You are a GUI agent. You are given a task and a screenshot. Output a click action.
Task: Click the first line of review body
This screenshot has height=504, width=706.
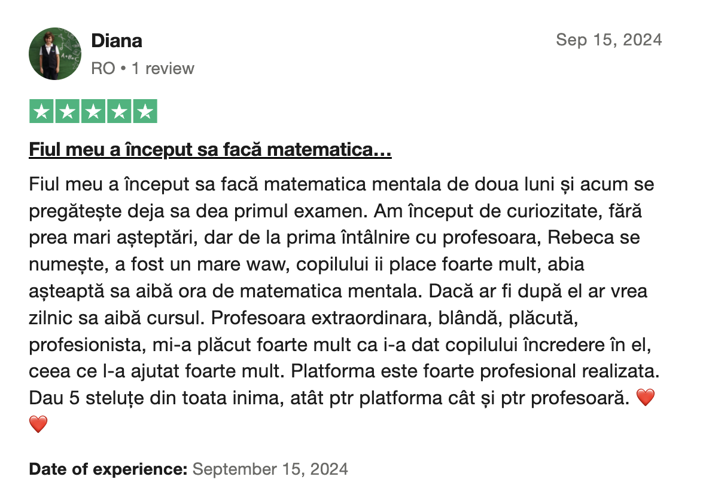pos(341,185)
